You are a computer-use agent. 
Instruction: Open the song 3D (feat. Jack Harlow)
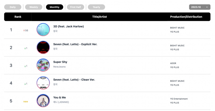click(69, 26)
